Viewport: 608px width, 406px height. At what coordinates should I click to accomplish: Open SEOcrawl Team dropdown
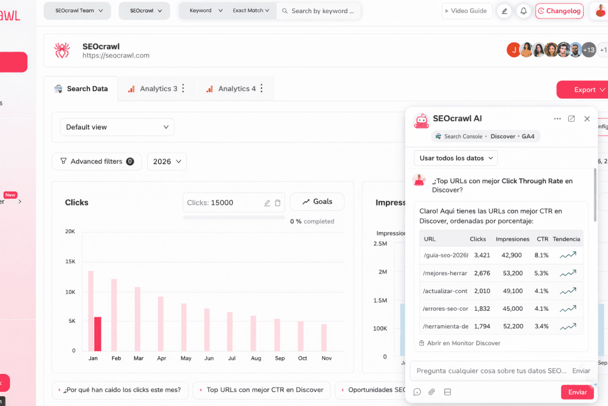coord(77,11)
